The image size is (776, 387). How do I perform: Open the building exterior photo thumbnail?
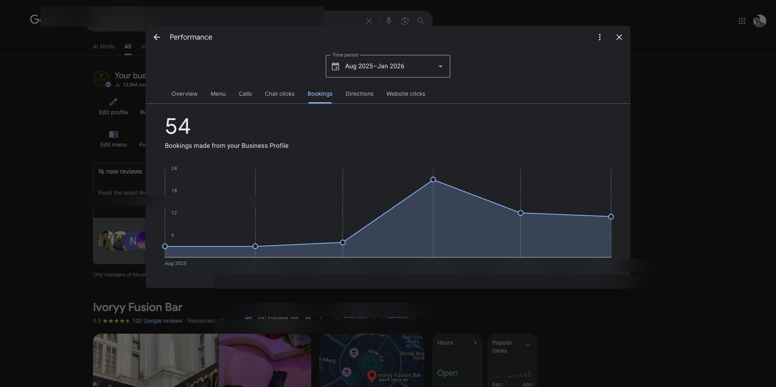click(155, 360)
